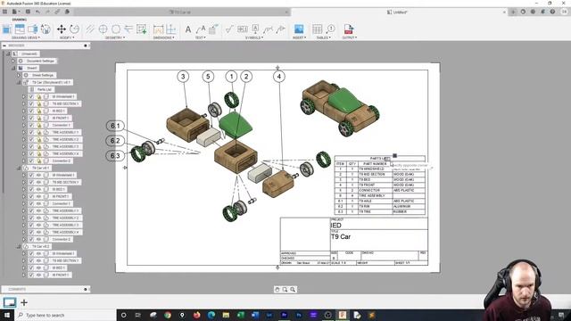Click the Undo arrow icon
571x321 pixels.
coord(37,12)
